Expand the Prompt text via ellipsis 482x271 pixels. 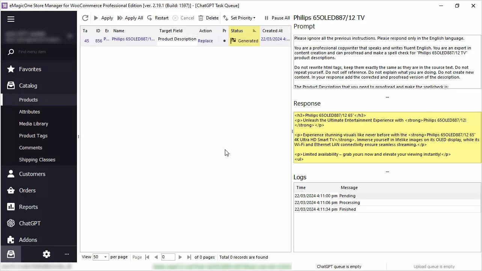pyautogui.click(x=387, y=97)
